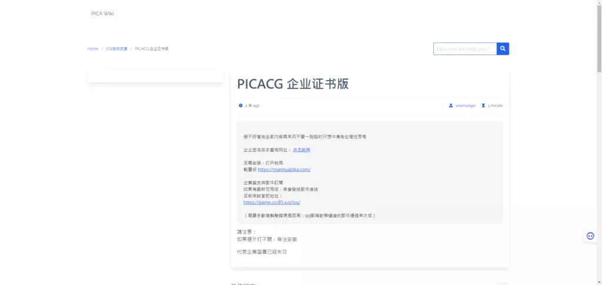Click the '2 年 ago' post date text

coord(252,106)
